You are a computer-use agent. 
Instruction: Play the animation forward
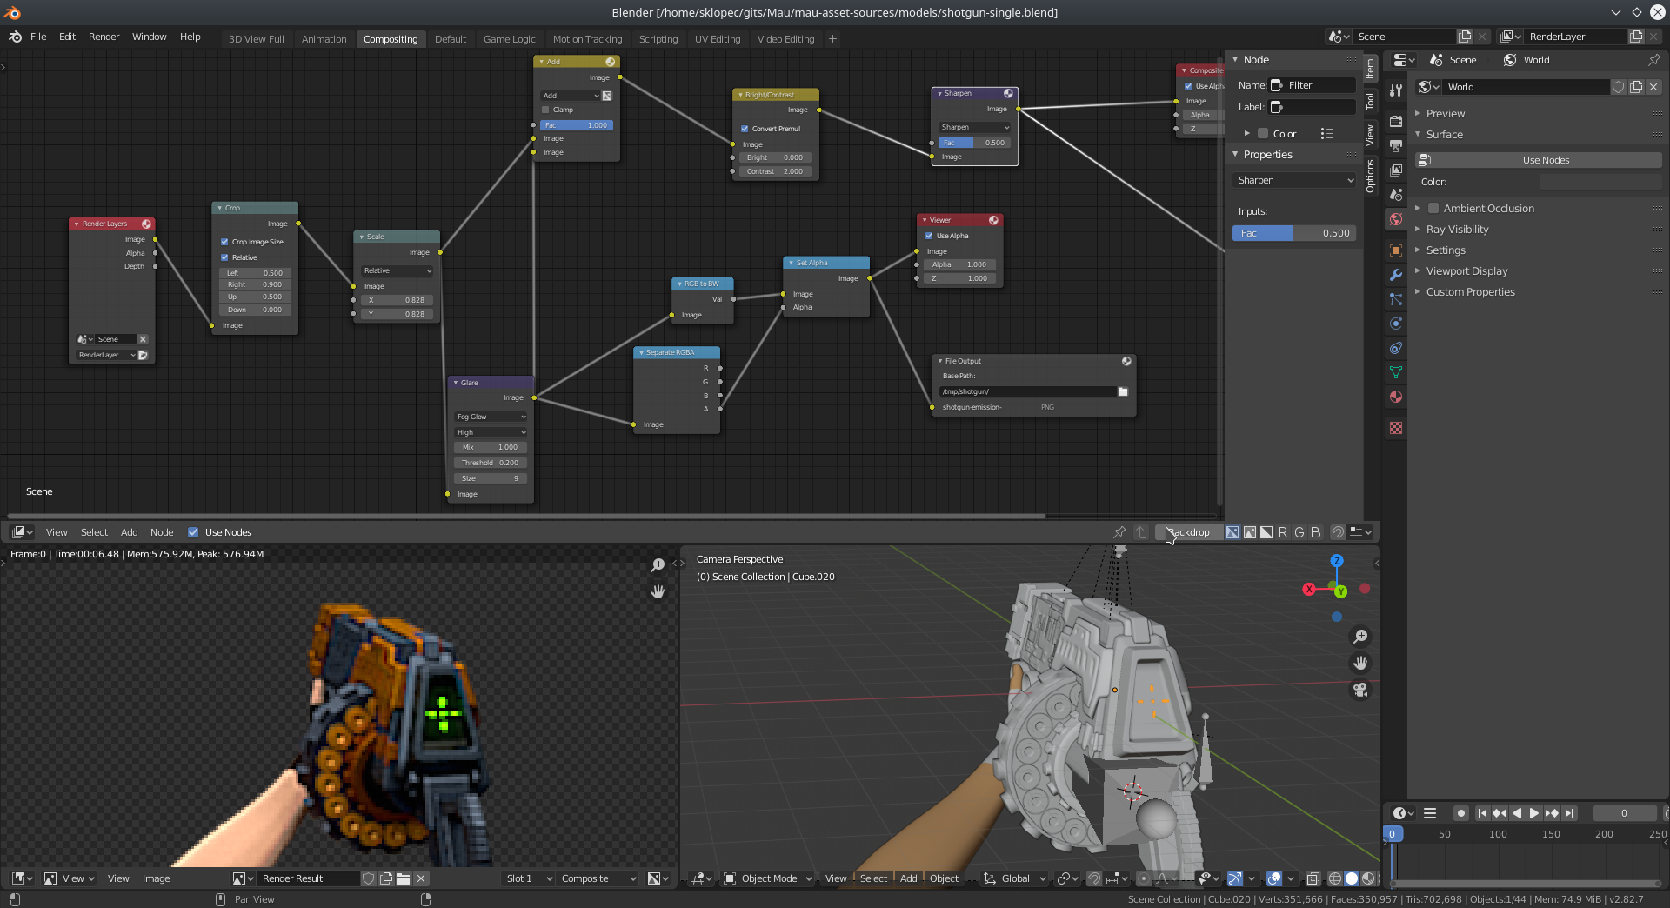pyautogui.click(x=1534, y=813)
